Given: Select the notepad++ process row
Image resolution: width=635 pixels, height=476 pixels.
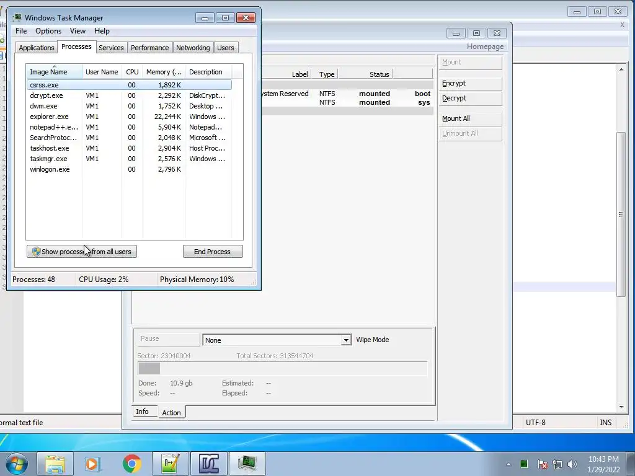Looking at the screenshot, I should click(129, 127).
